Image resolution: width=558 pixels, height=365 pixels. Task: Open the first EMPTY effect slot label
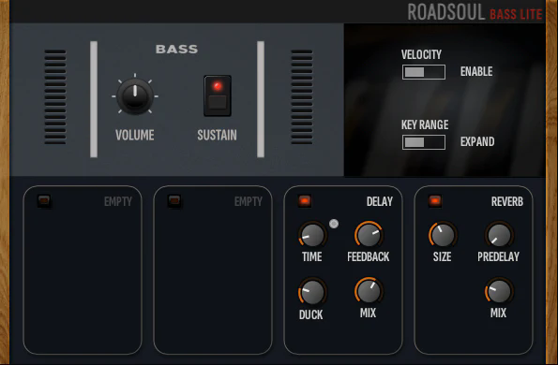pyautogui.click(x=118, y=201)
